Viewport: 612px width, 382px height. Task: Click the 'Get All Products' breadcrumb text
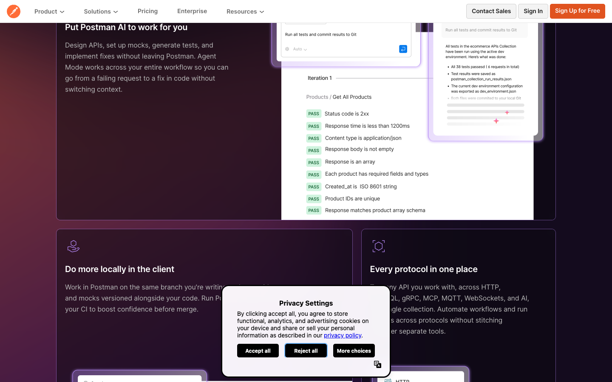(352, 97)
